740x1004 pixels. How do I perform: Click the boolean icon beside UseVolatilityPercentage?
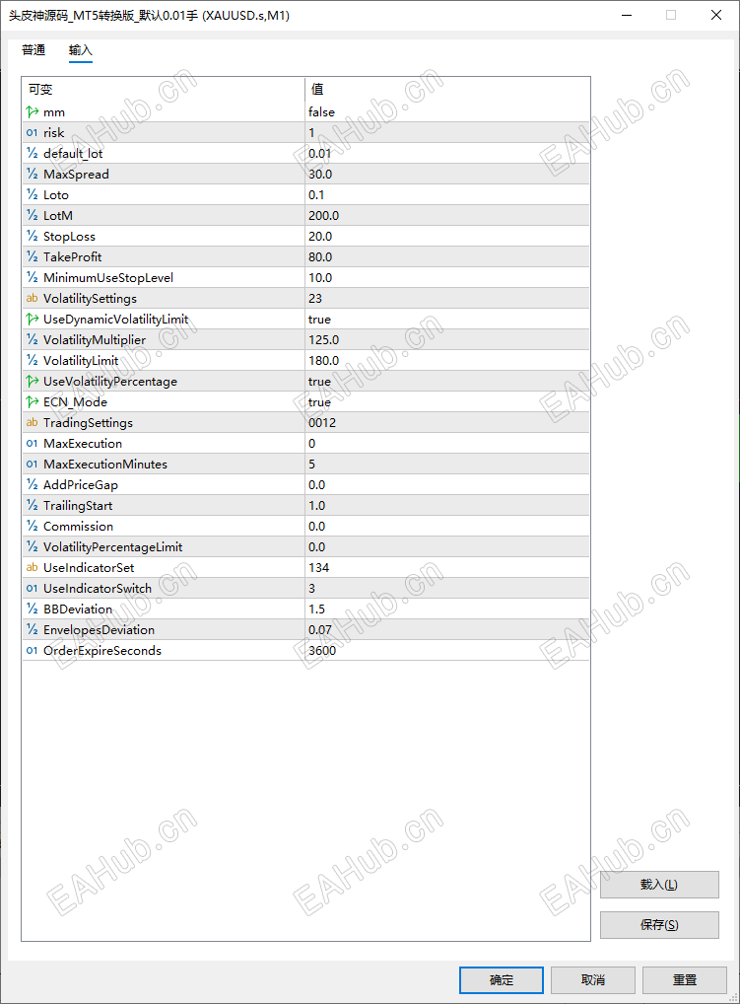(x=32, y=381)
